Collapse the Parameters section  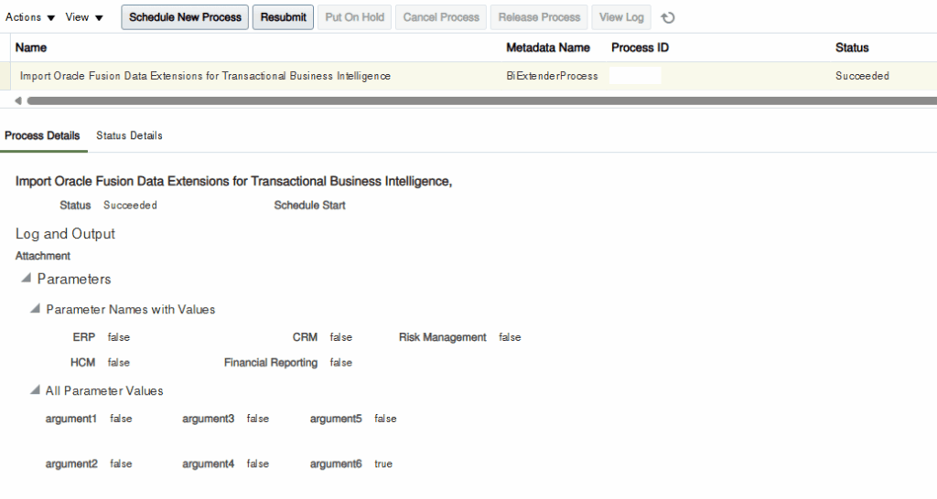[x=26, y=278]
